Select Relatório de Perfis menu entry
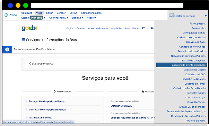The width and height of the screenshot is (209, 126). 195,121
